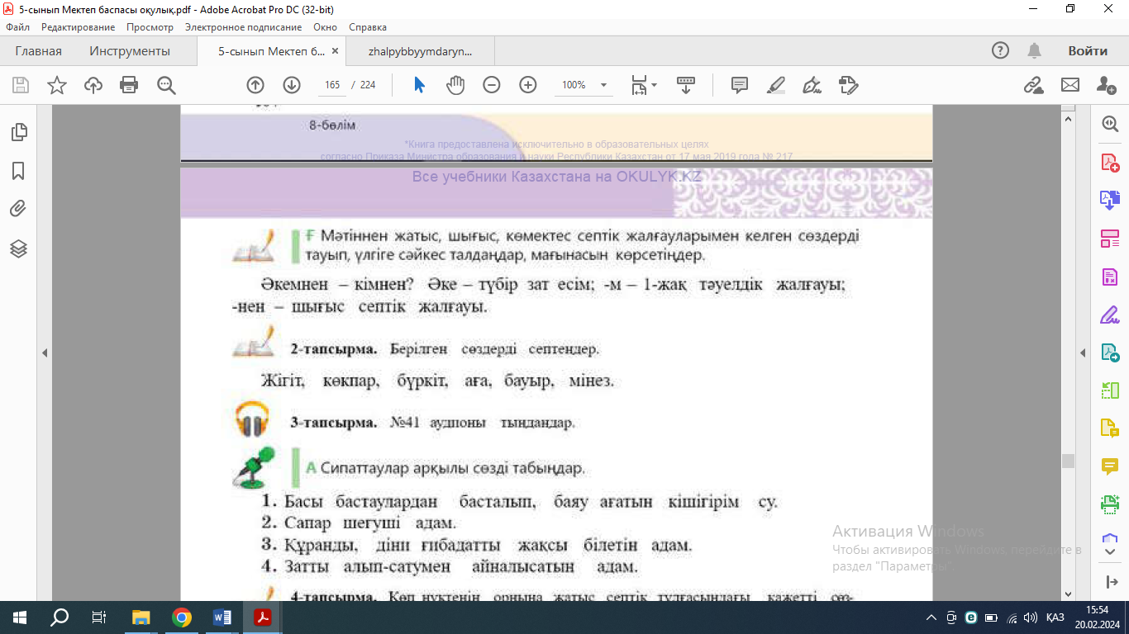Open the page thumbnails panel
The height and width of the screenshot is (634, 1129).
(x=18, y=132)
